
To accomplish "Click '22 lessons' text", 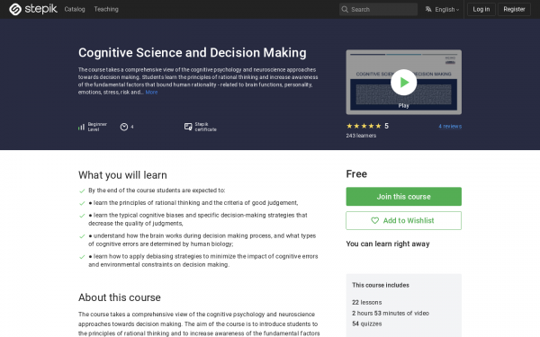I will (367, 302).
